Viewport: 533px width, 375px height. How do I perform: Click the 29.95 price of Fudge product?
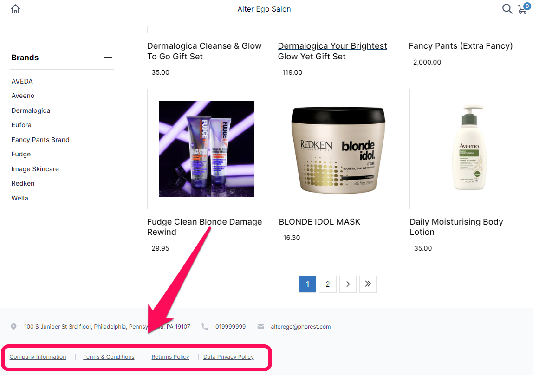coord(161,248)
